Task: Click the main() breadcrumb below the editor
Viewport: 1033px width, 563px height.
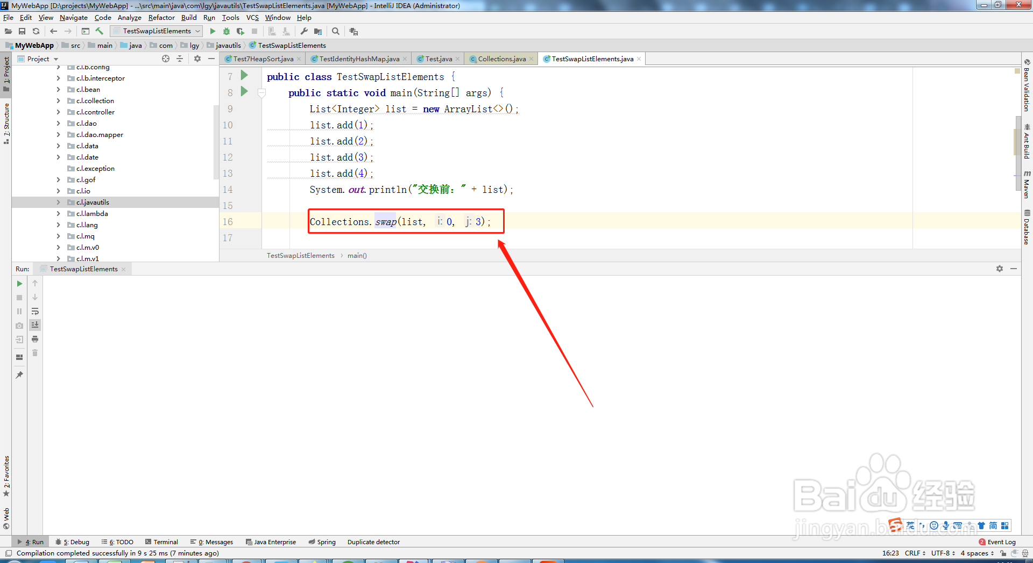Action: point(357,256)
